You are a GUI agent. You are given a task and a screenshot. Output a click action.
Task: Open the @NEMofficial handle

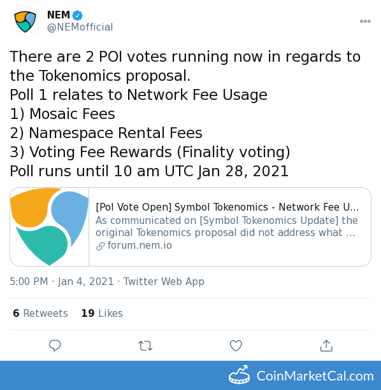coord(80,27)
